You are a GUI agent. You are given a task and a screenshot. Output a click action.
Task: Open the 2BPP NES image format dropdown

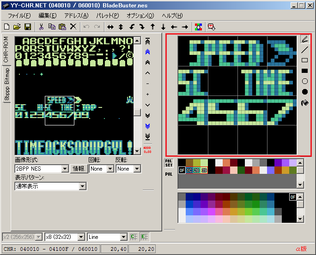pyautogui.click(x=65, y=168)
